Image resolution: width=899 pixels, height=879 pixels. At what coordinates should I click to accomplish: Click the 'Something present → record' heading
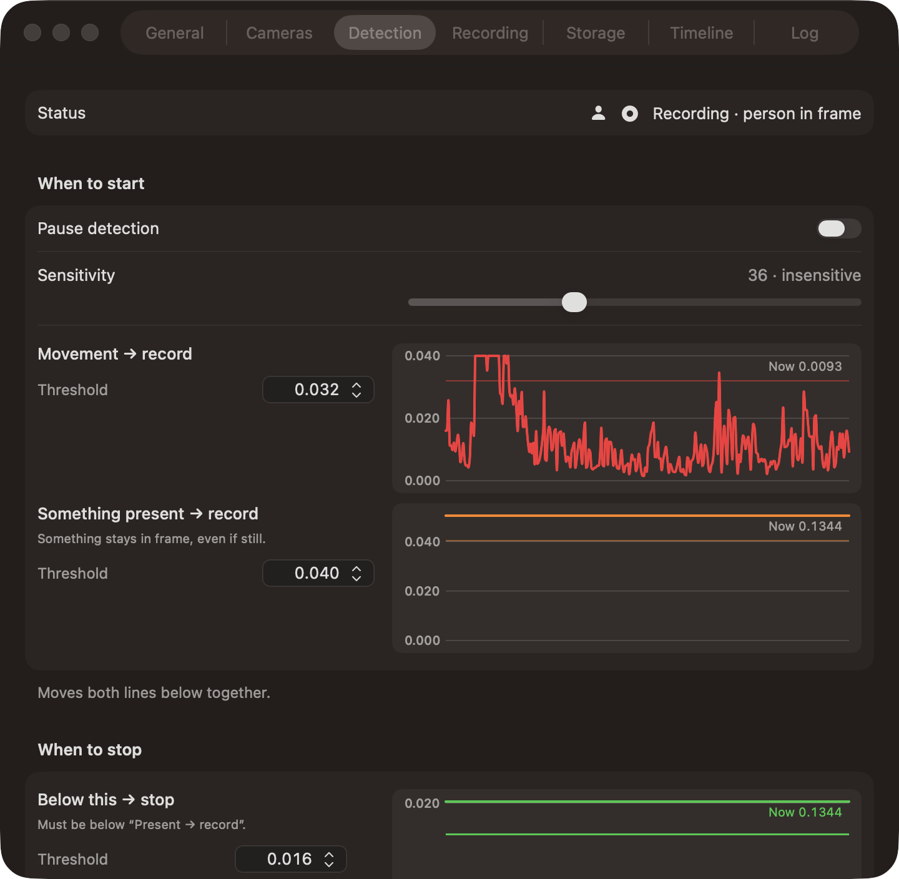tap(148, 514)
